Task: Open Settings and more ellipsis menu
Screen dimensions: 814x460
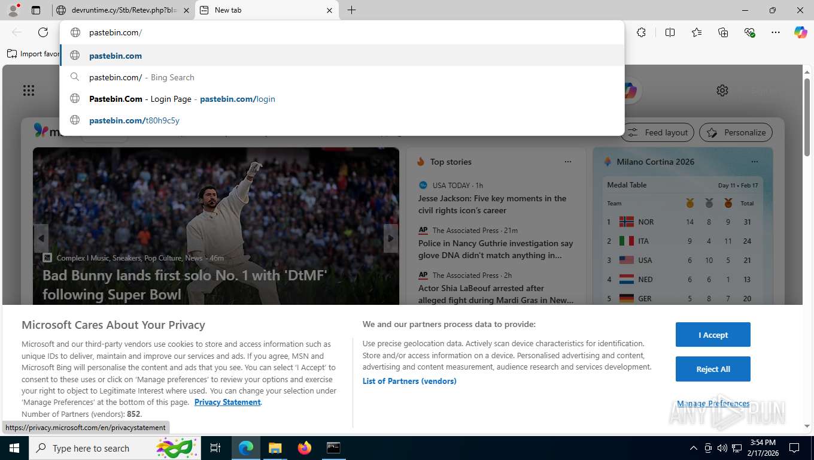Action: click(776, 32)
